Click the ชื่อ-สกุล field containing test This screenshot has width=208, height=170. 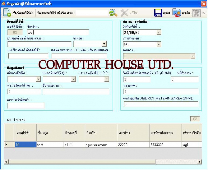click(x=58, y=32)
